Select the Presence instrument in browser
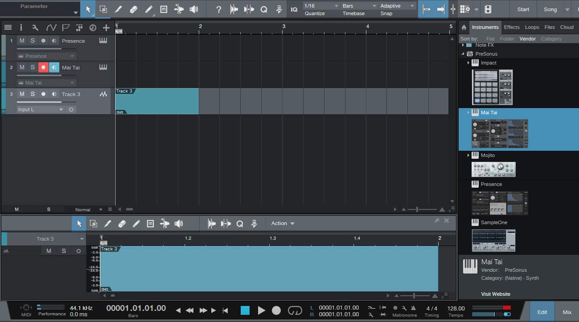The image size is (579, 322). [491, 184]
